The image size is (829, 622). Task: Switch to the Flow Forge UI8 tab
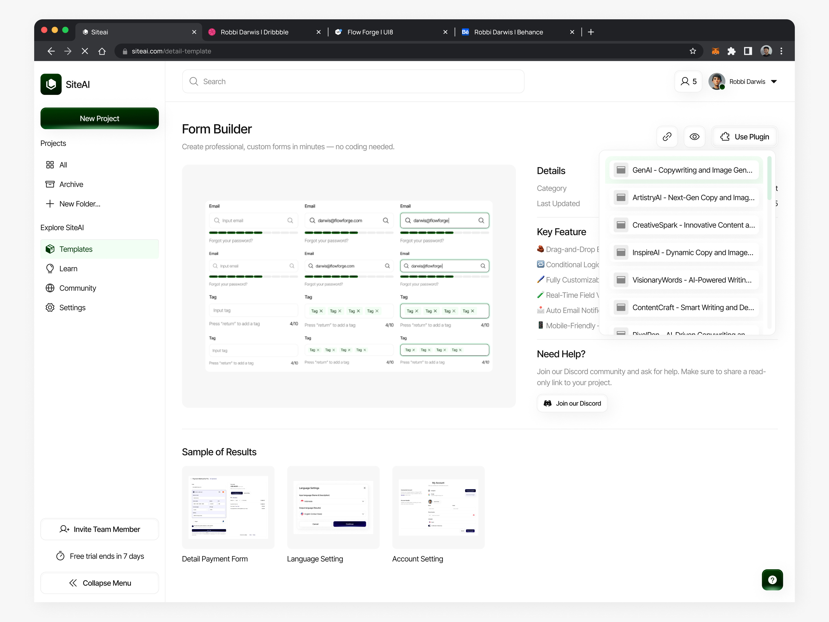pos(370,32)
